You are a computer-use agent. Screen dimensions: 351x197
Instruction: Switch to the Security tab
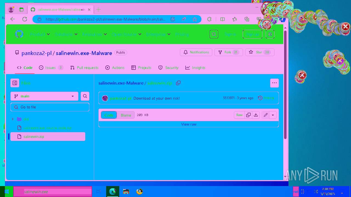pyautogui.click(x=168, y=68)
